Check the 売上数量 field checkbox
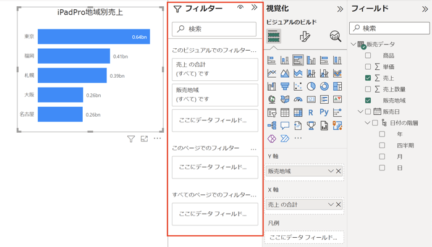The height and width of the screenshot is (247, 432). pos(368,89)
